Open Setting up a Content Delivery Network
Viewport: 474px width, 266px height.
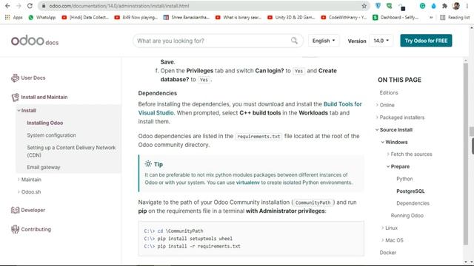click(x=71, y=151)
